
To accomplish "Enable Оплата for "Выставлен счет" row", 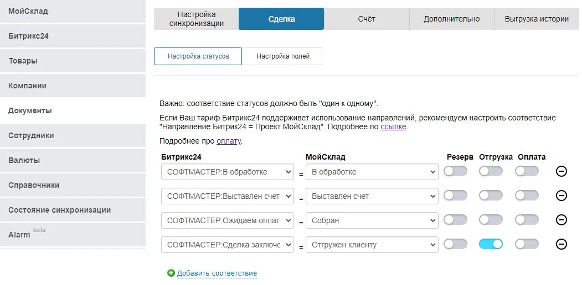I will pos(527,196).
